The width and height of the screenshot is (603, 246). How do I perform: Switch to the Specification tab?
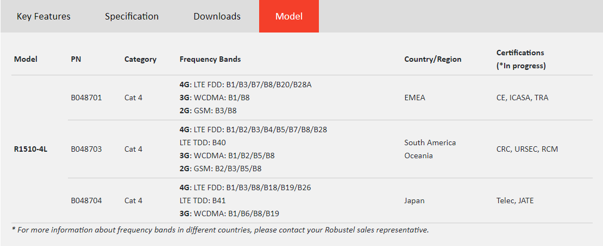(x=131, y=16)
